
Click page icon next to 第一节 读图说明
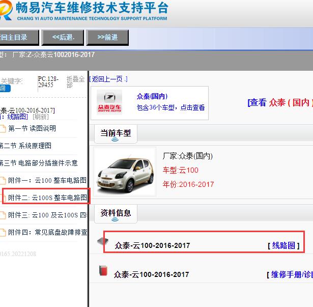pyautogui.click(x=3, y=129)
